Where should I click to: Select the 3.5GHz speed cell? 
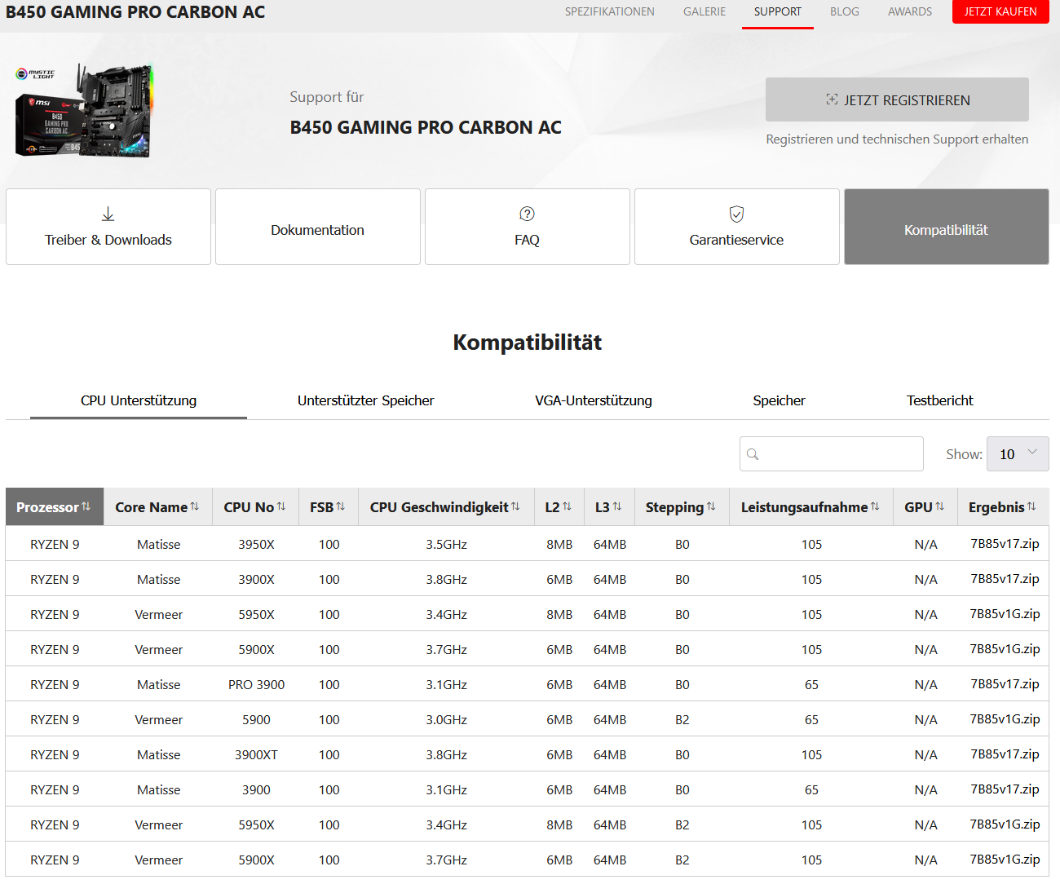[446, 544]
